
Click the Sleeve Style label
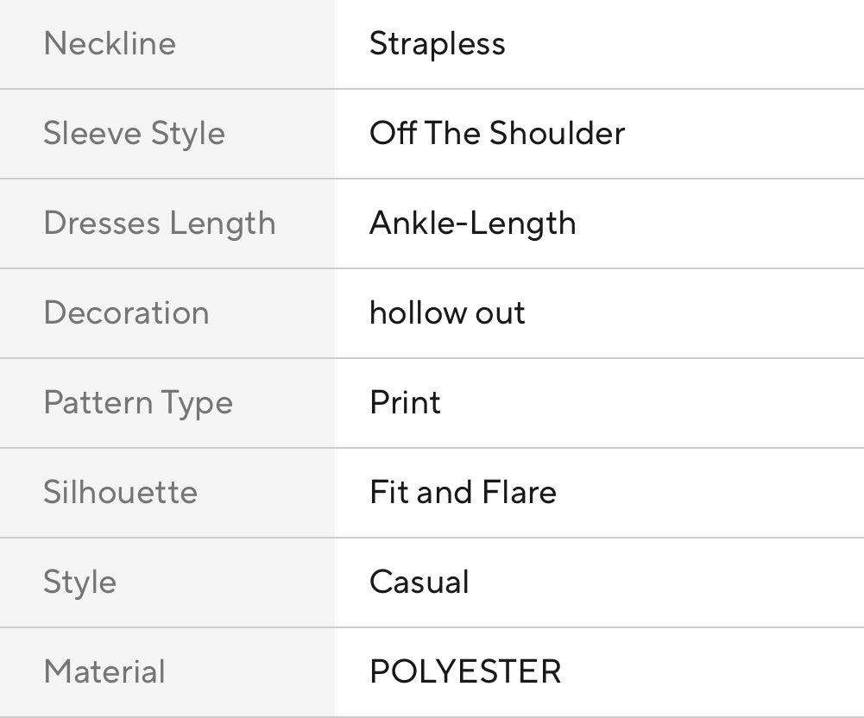point(134,133)
